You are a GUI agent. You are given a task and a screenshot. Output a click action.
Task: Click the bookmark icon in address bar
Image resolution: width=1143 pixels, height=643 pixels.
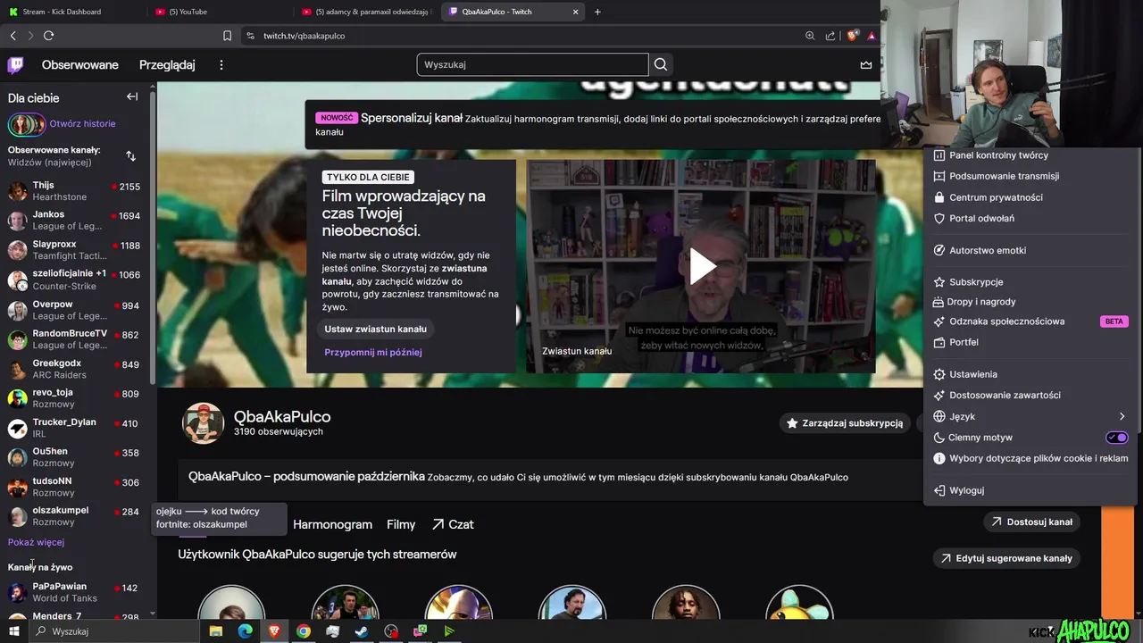click(x=227, y=36)
